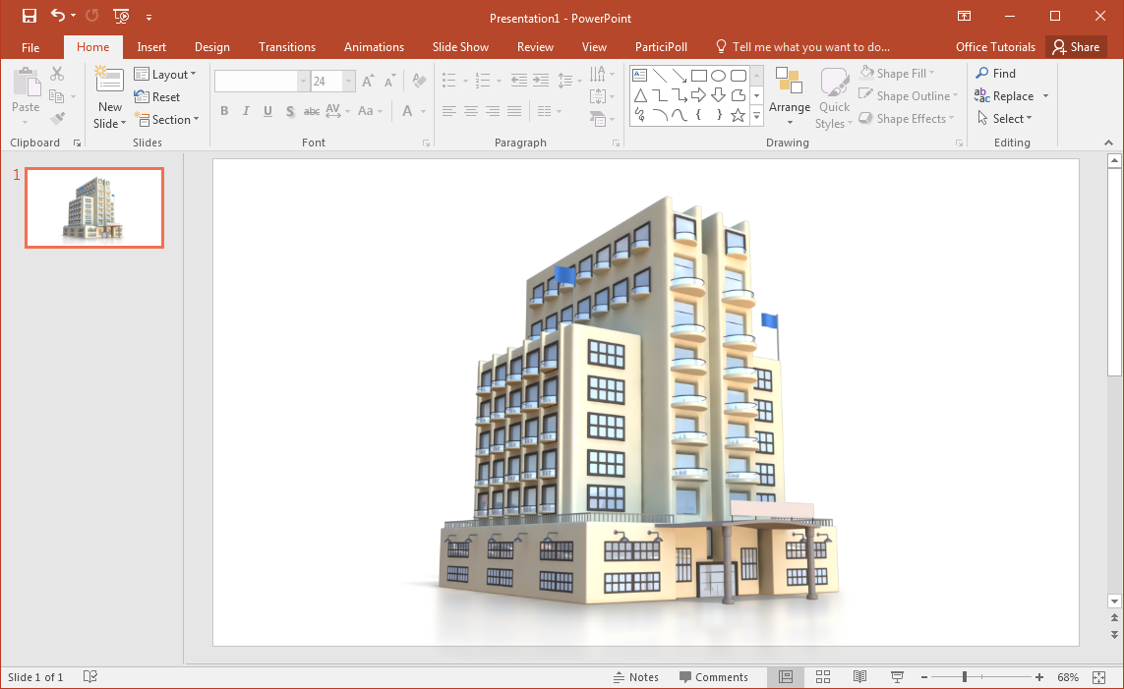Select slide 1 thumbnail
This screenshot has height=689, width=1124.
pyautogui.click(x=94, y=207)
